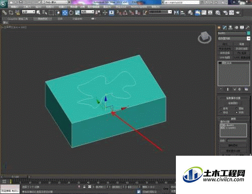Switch to the Create command panel tab

click(x=219, y=28)
